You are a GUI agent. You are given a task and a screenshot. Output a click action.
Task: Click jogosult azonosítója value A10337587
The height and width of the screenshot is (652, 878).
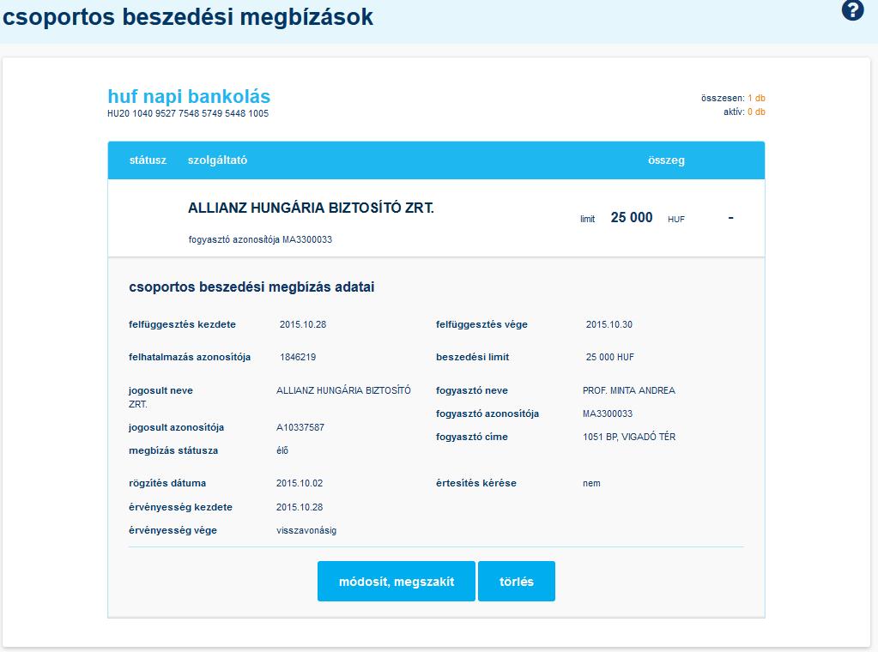pos(300,427)
